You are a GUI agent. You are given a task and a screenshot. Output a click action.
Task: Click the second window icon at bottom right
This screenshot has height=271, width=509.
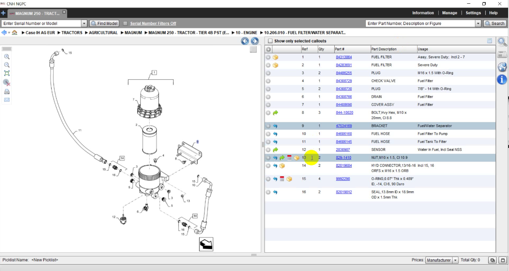(503, 260)
